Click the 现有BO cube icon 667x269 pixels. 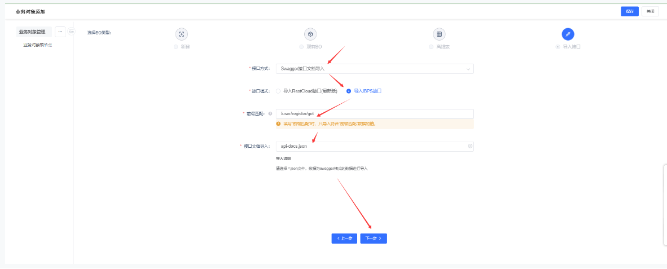click(310, 34)
